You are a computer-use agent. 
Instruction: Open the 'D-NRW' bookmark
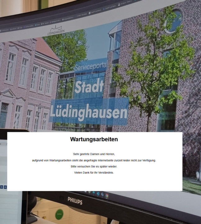tap(81, 15)
